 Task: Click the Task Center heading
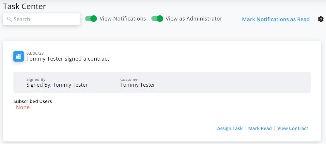24,6
